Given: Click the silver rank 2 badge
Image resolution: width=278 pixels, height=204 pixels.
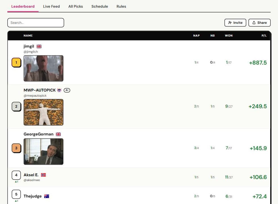Looking at the screenshot, I should pyautogui.click(x=16, y=107).
